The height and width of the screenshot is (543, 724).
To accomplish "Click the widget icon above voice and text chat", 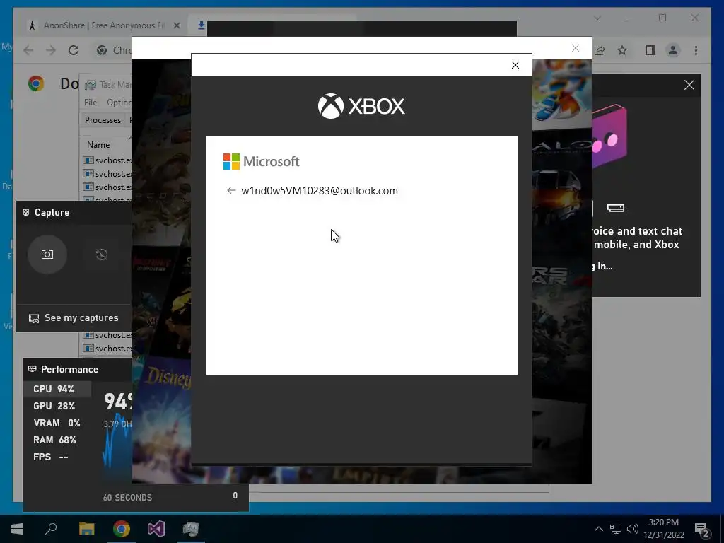I will pos(616,209).
